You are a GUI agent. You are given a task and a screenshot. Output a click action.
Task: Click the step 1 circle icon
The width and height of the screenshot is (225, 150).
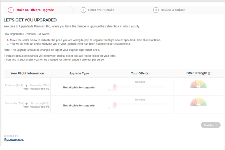click(x=11, y=10)
